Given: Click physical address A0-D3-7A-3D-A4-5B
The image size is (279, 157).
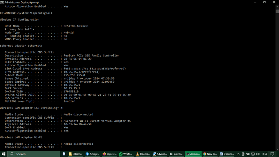Looking at the screenshot, I should (77, 124).
